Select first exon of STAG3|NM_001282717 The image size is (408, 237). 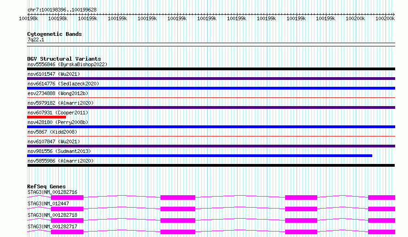coord(67,232)
